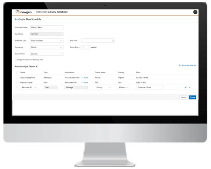Click the Filter field in Reminder row
211x169 pixels.
150,87
